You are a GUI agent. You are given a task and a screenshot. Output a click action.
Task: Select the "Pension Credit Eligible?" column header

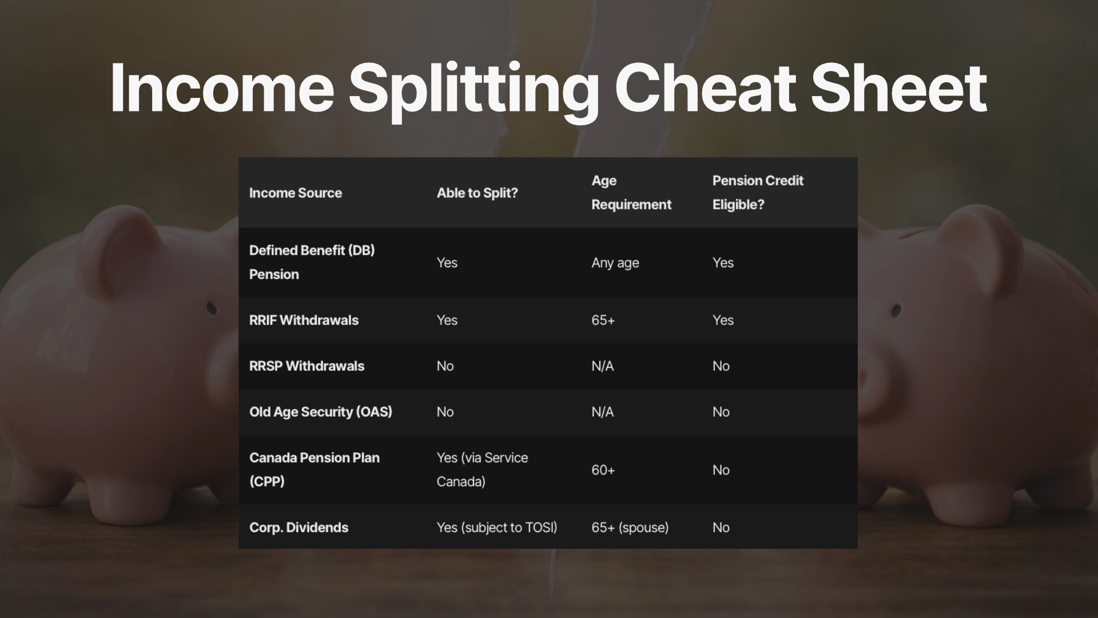point(757,192)
